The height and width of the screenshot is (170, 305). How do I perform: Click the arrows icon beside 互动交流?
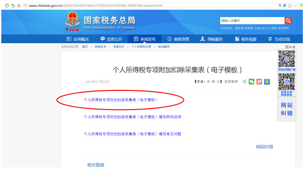pyautogui.click(x=270, y=39)
